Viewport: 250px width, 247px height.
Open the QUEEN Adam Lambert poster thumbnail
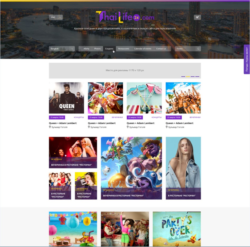pos(66,98)
